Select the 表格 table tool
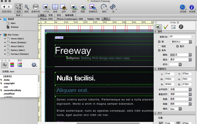The height and width of the screenshot is (124, 197). point(55,8)
